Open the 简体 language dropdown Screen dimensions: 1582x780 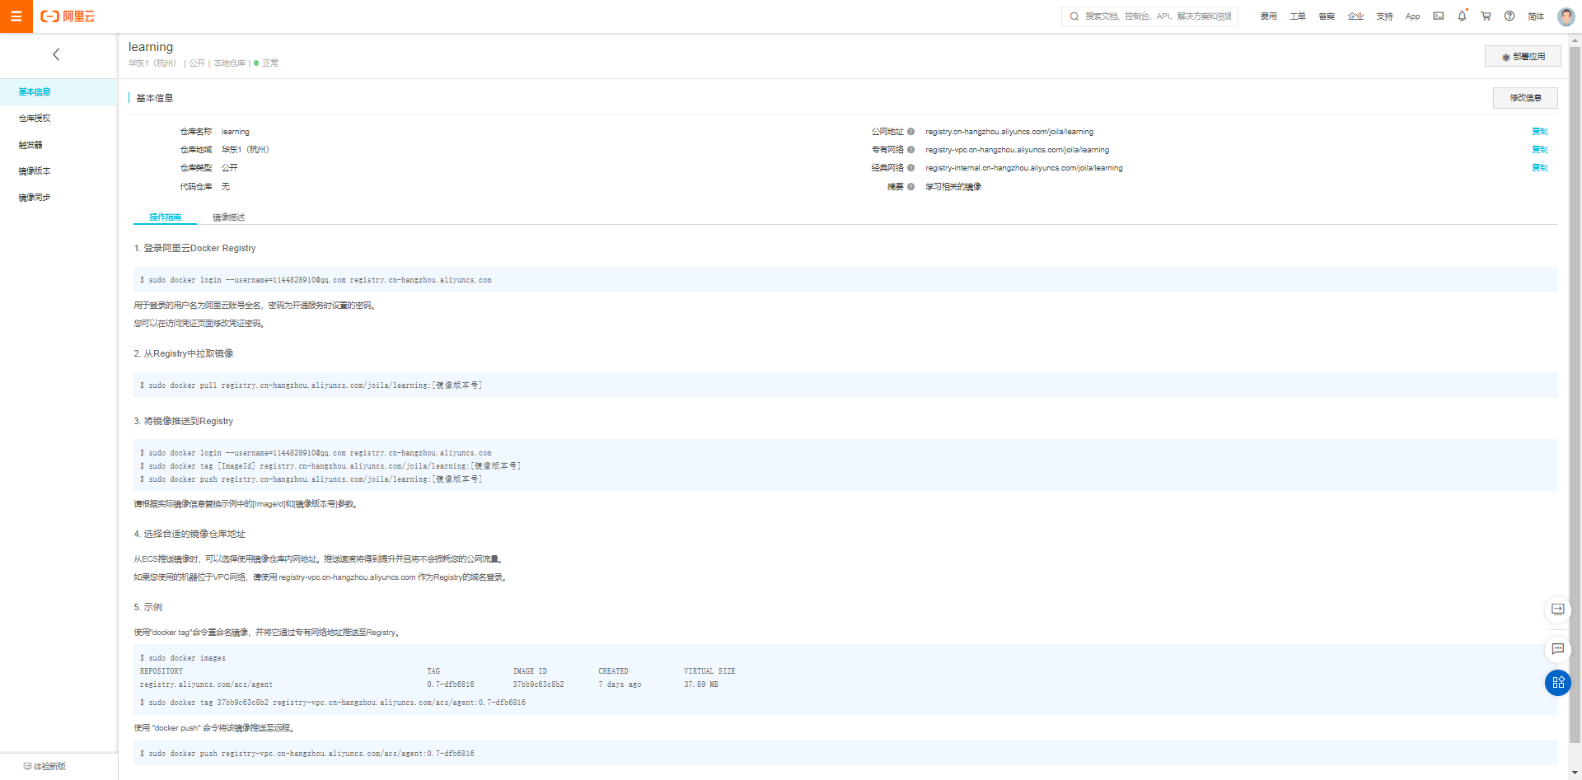pos(1536,16)
